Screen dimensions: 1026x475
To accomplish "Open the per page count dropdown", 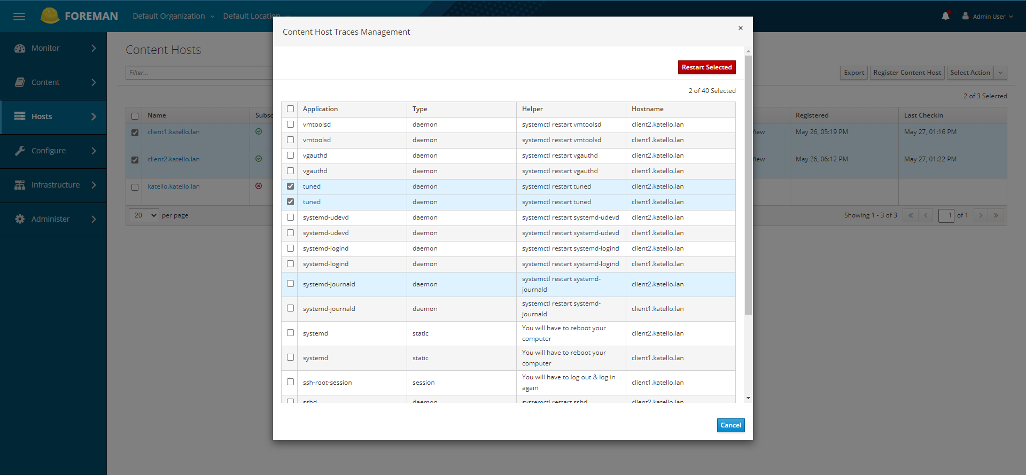I will (144, 215).
